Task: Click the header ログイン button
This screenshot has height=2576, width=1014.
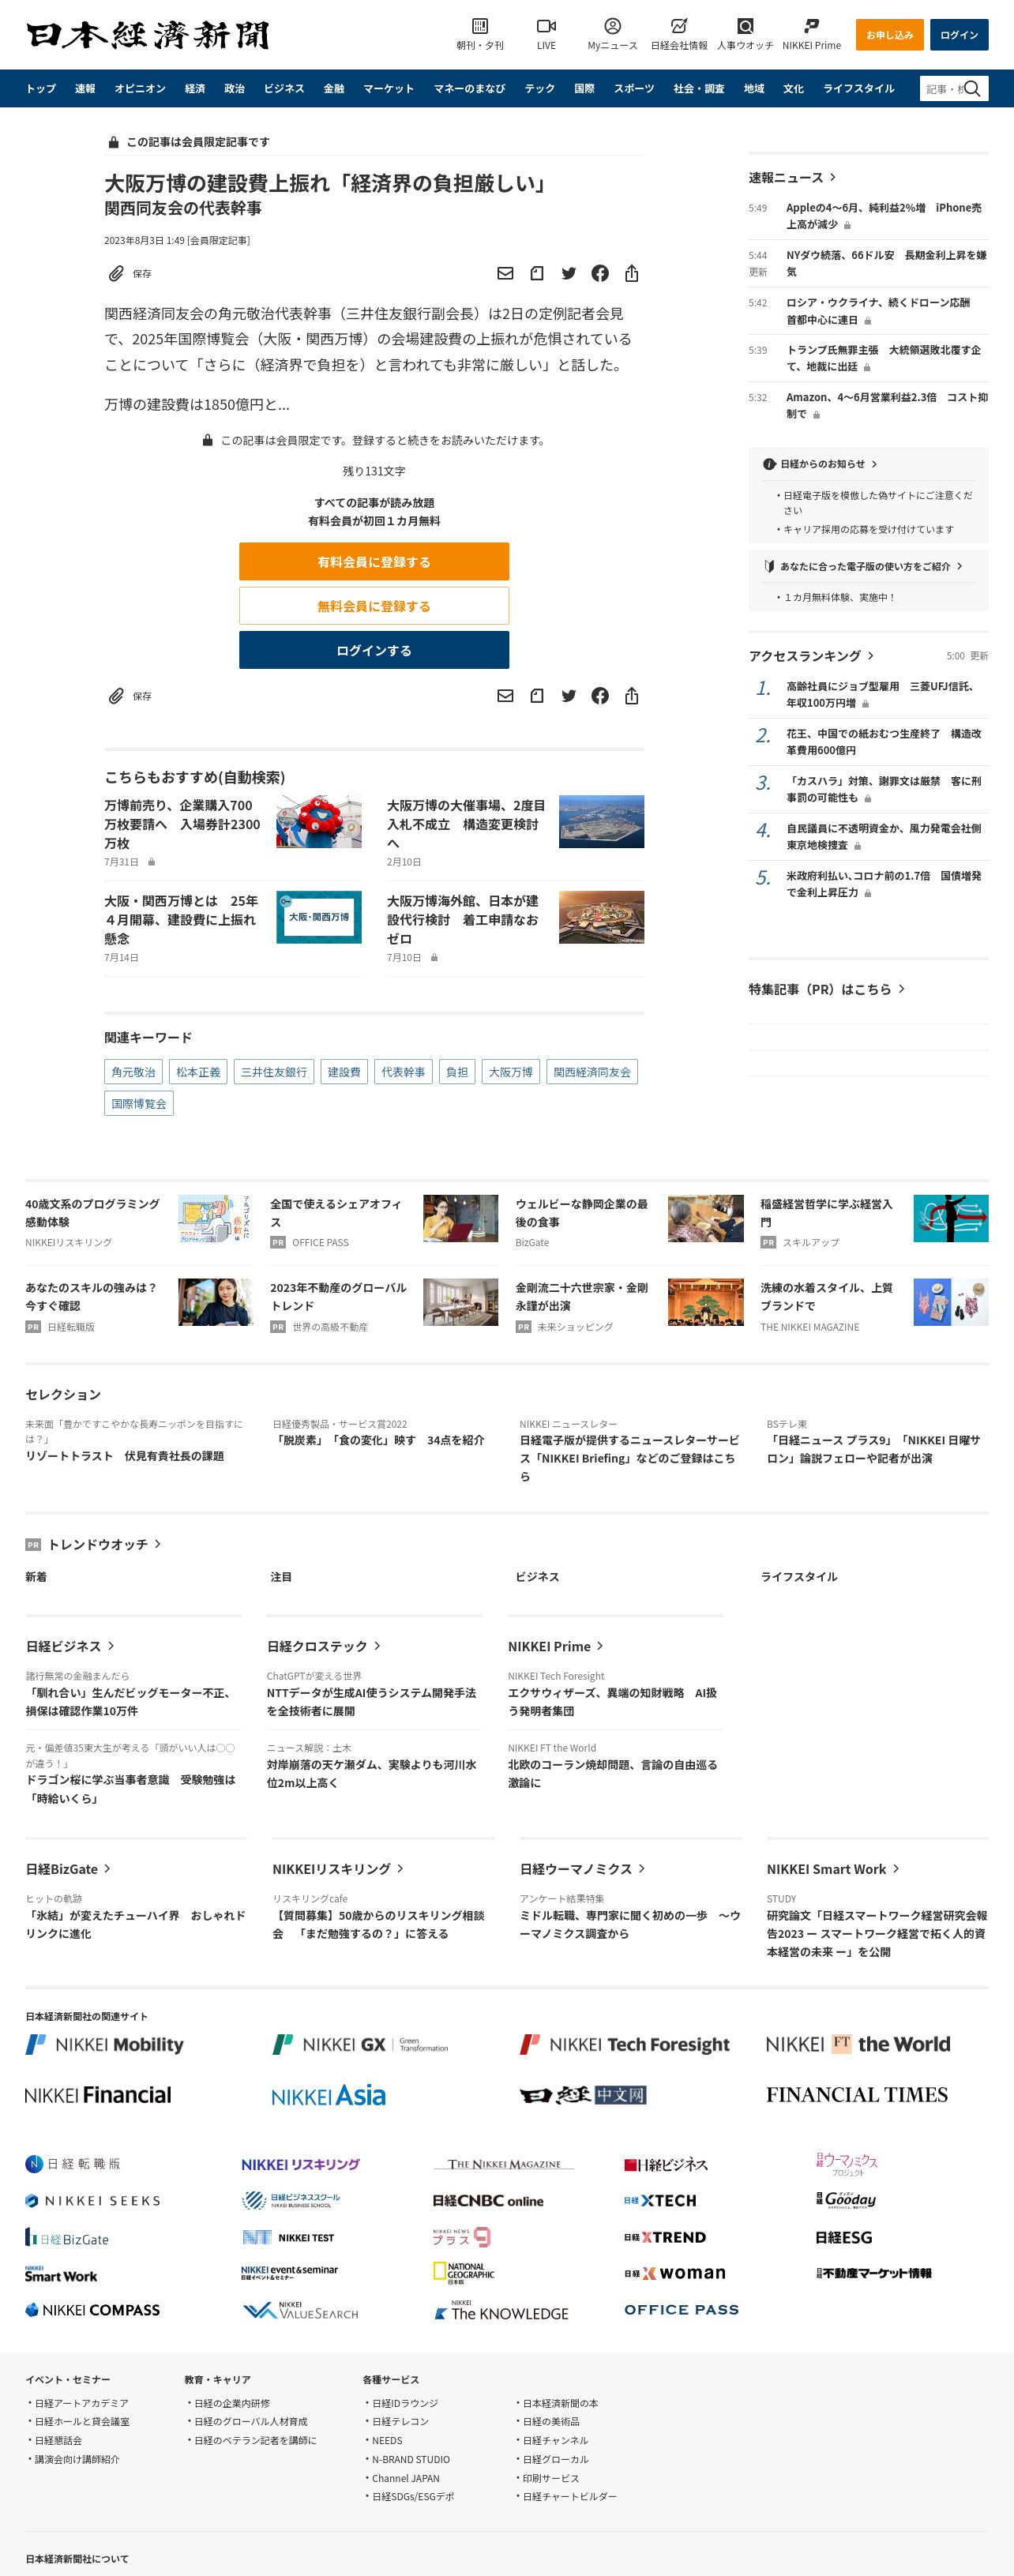Action: pos(959,35)
